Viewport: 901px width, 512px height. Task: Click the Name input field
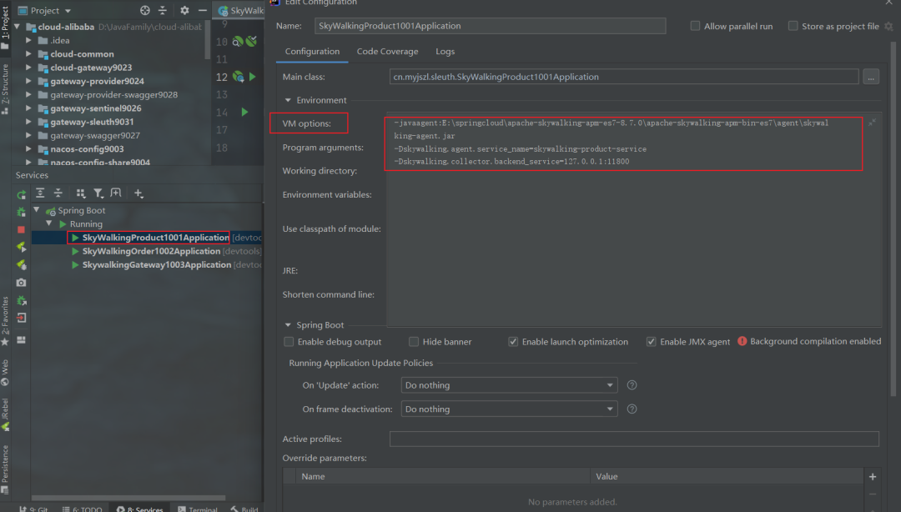491,26
